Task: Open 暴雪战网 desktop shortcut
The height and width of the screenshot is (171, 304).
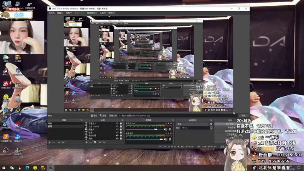Action: 18,138
